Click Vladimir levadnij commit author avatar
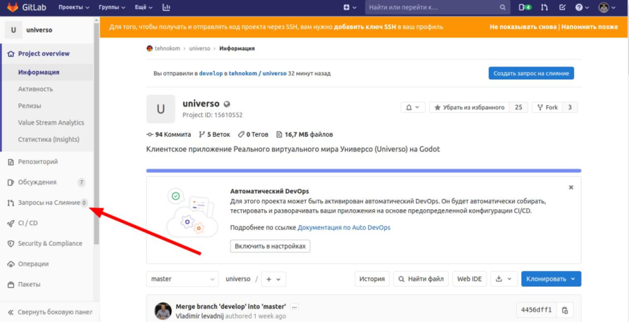 click(x=164, y=311)
